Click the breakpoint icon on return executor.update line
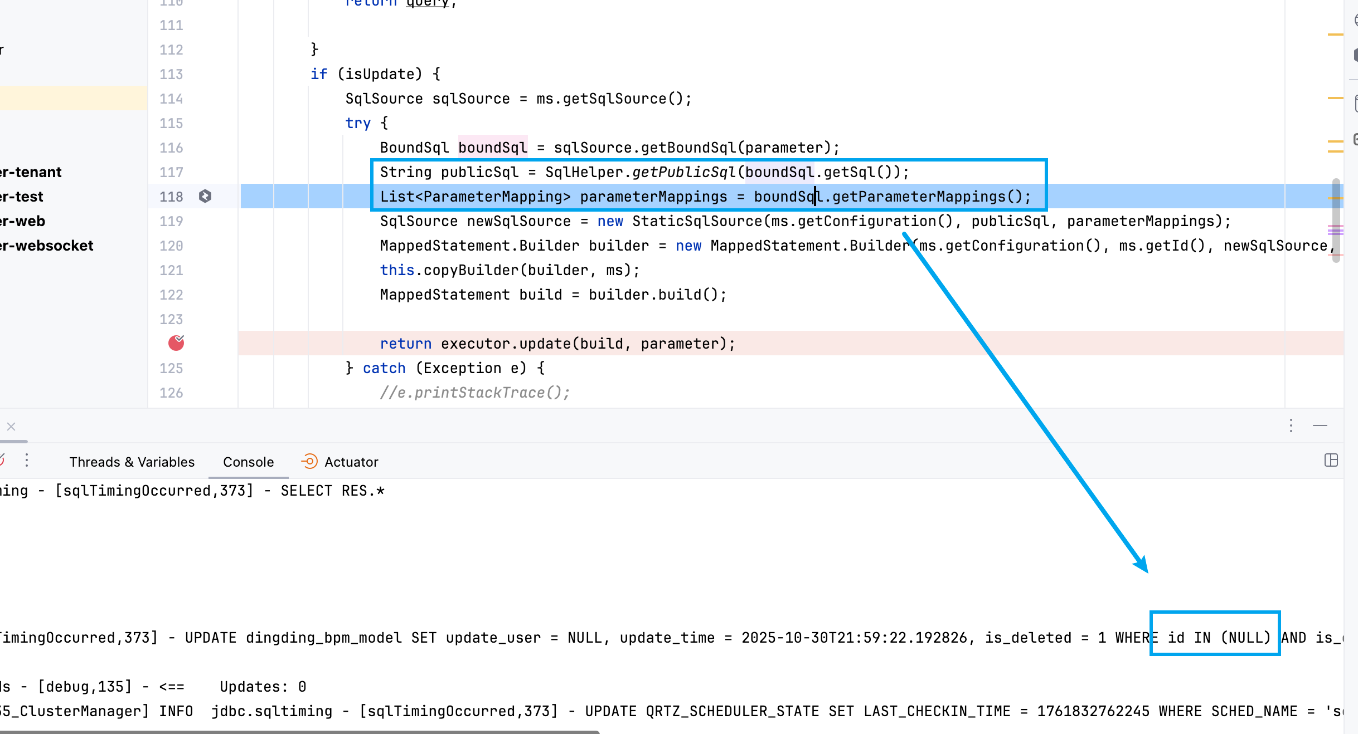Viewport: 1358px width, 734px height. pos(176,343)
